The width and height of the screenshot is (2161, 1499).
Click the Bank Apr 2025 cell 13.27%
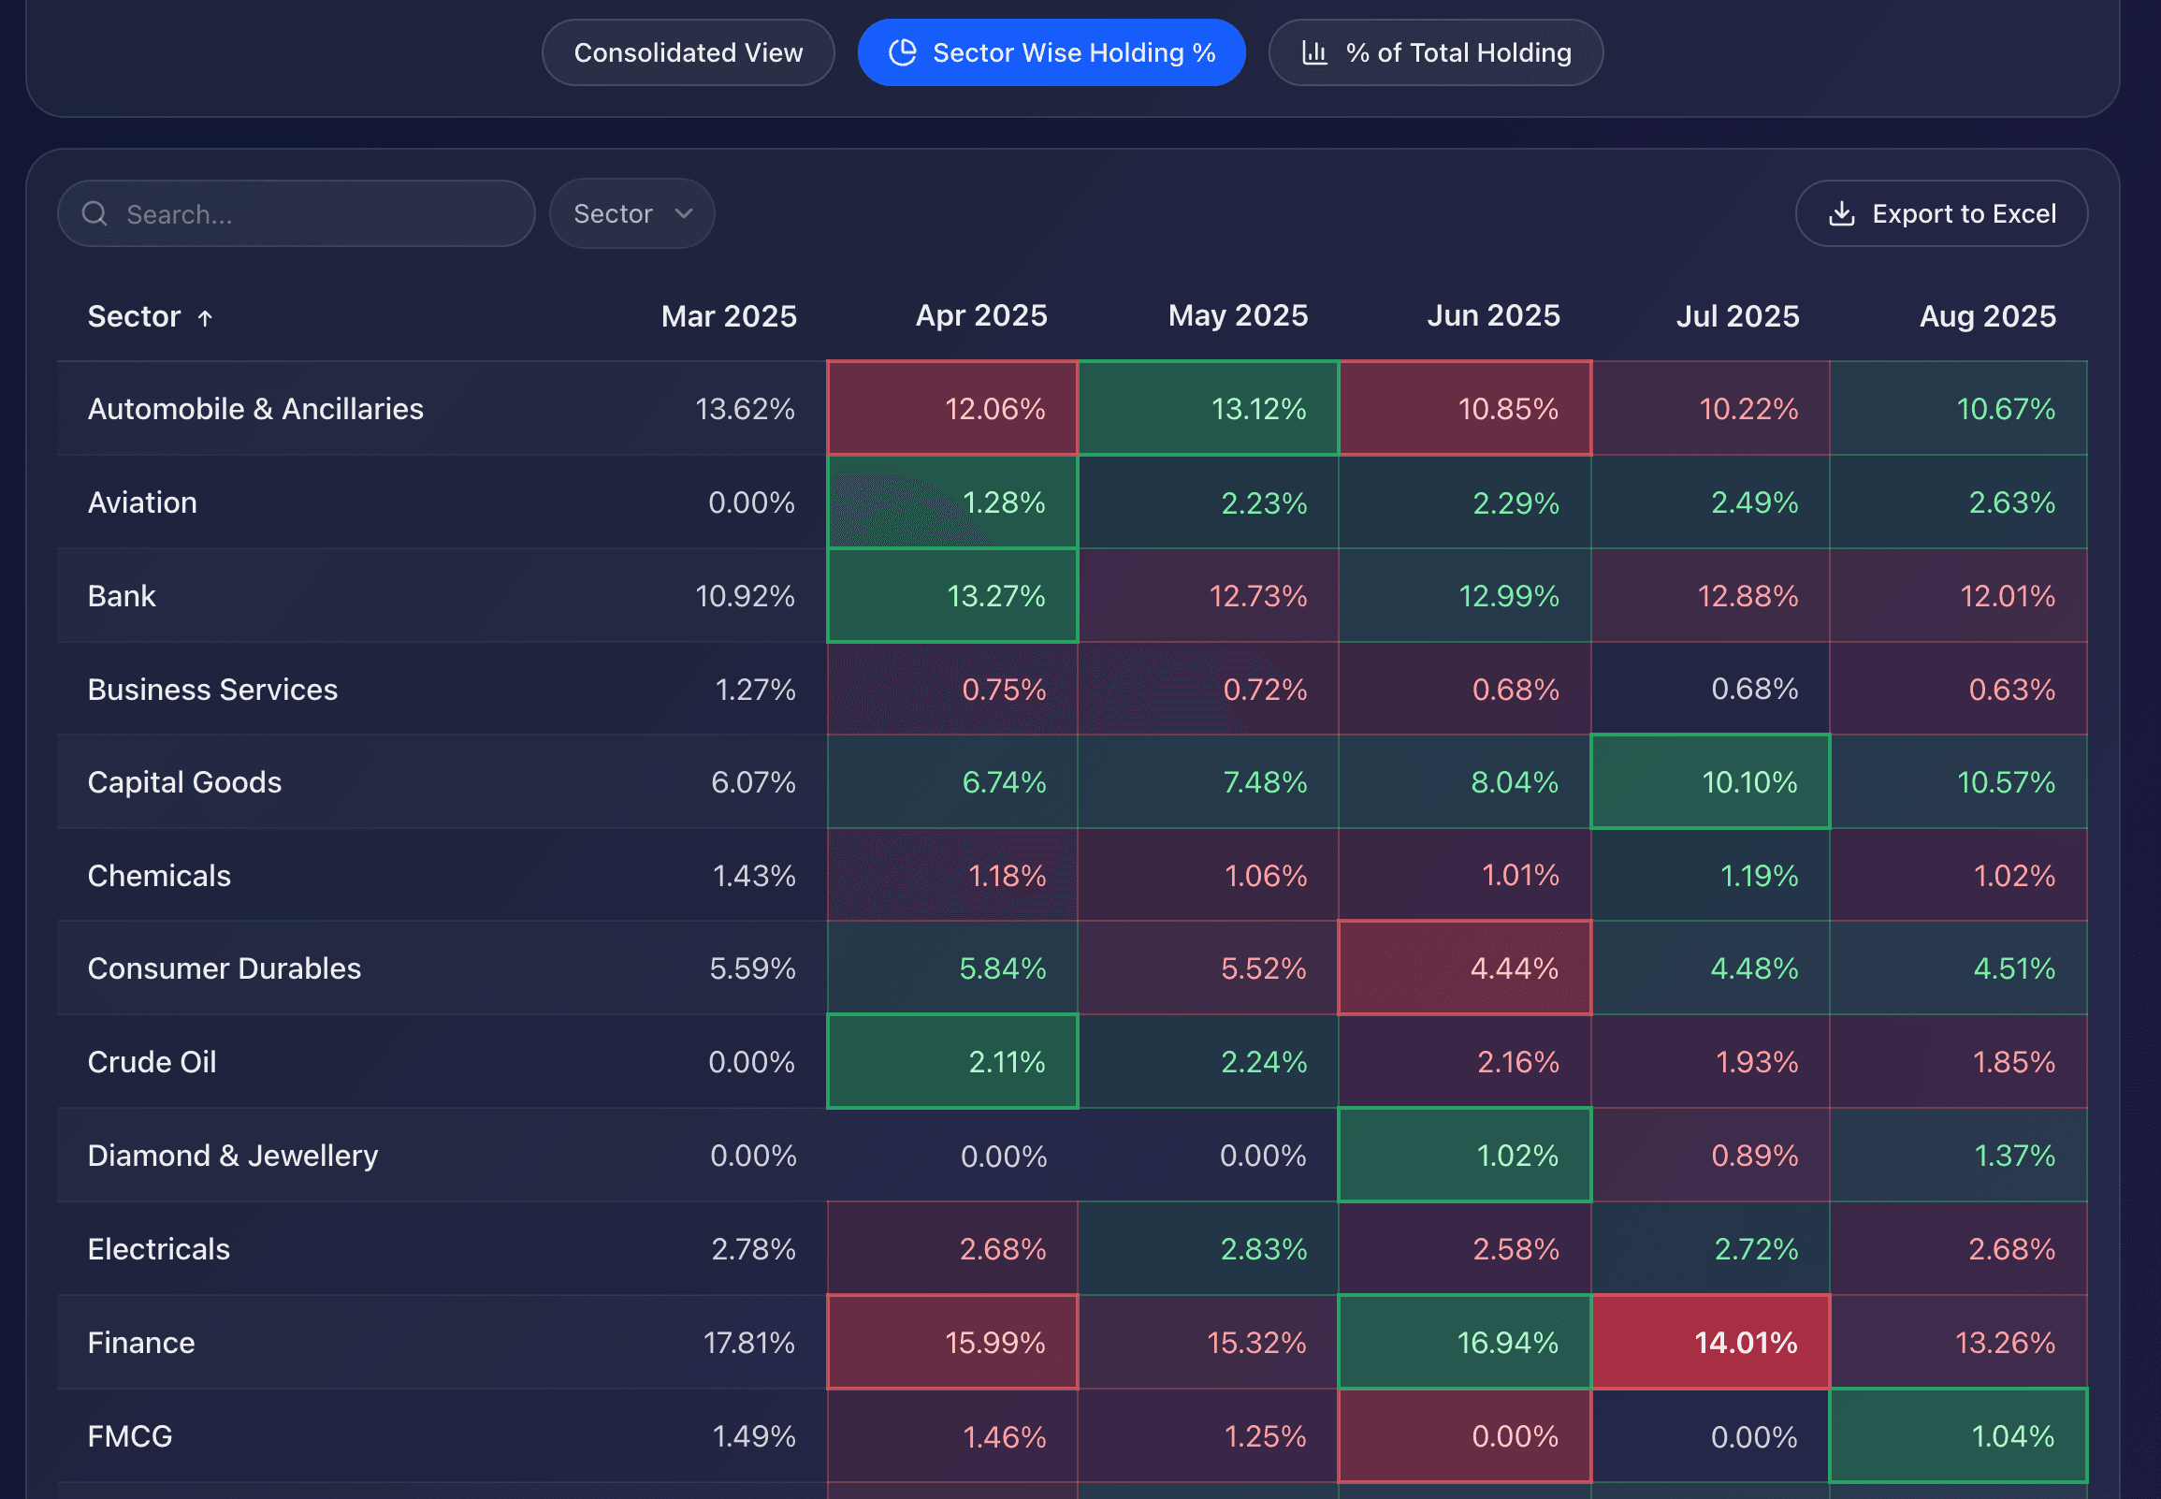click(952, 596)
